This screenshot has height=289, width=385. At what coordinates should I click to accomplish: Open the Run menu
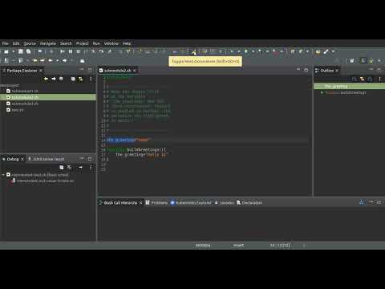tap(96, 43)
